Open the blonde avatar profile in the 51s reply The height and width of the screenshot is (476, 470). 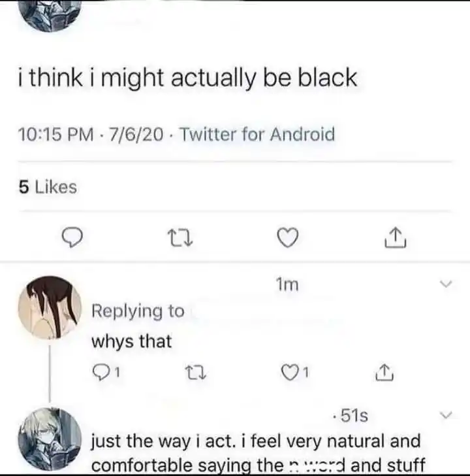50,439
